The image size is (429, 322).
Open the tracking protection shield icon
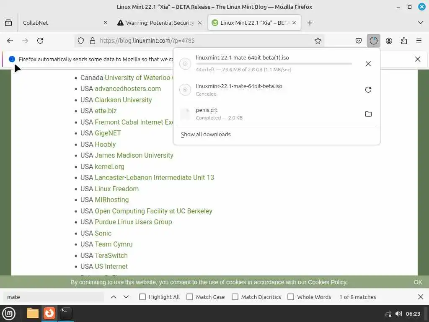tap(81, 41)
